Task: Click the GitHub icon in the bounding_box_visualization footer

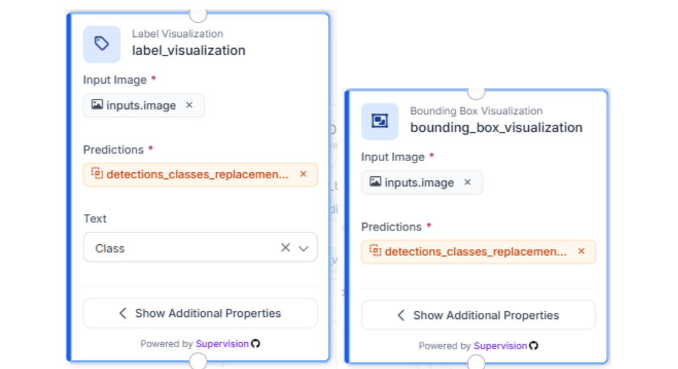Action: tap(534, 346)
